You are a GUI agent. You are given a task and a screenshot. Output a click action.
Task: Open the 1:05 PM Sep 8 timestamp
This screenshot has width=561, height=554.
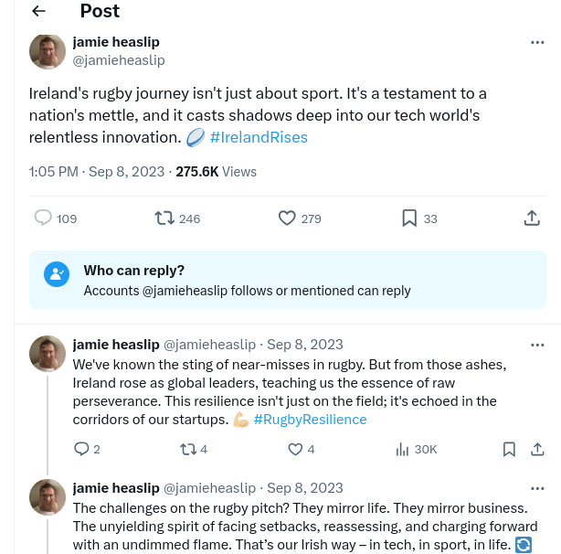pos(97,172)
